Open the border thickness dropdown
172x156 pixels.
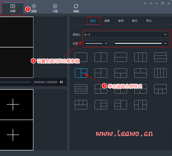click(96, 43)
